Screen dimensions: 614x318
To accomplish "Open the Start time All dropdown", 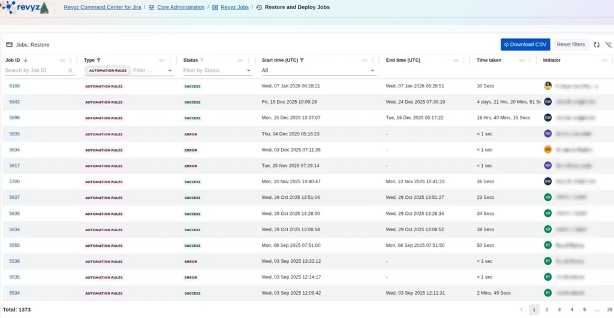I will click(372, 71).
